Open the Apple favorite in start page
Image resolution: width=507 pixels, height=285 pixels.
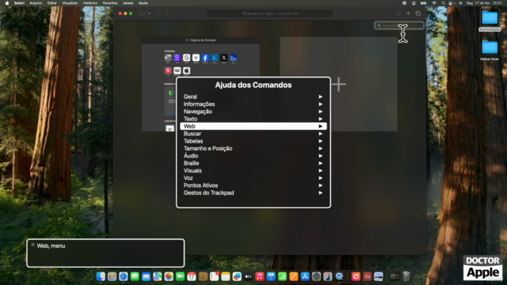(x=187, y=70)
